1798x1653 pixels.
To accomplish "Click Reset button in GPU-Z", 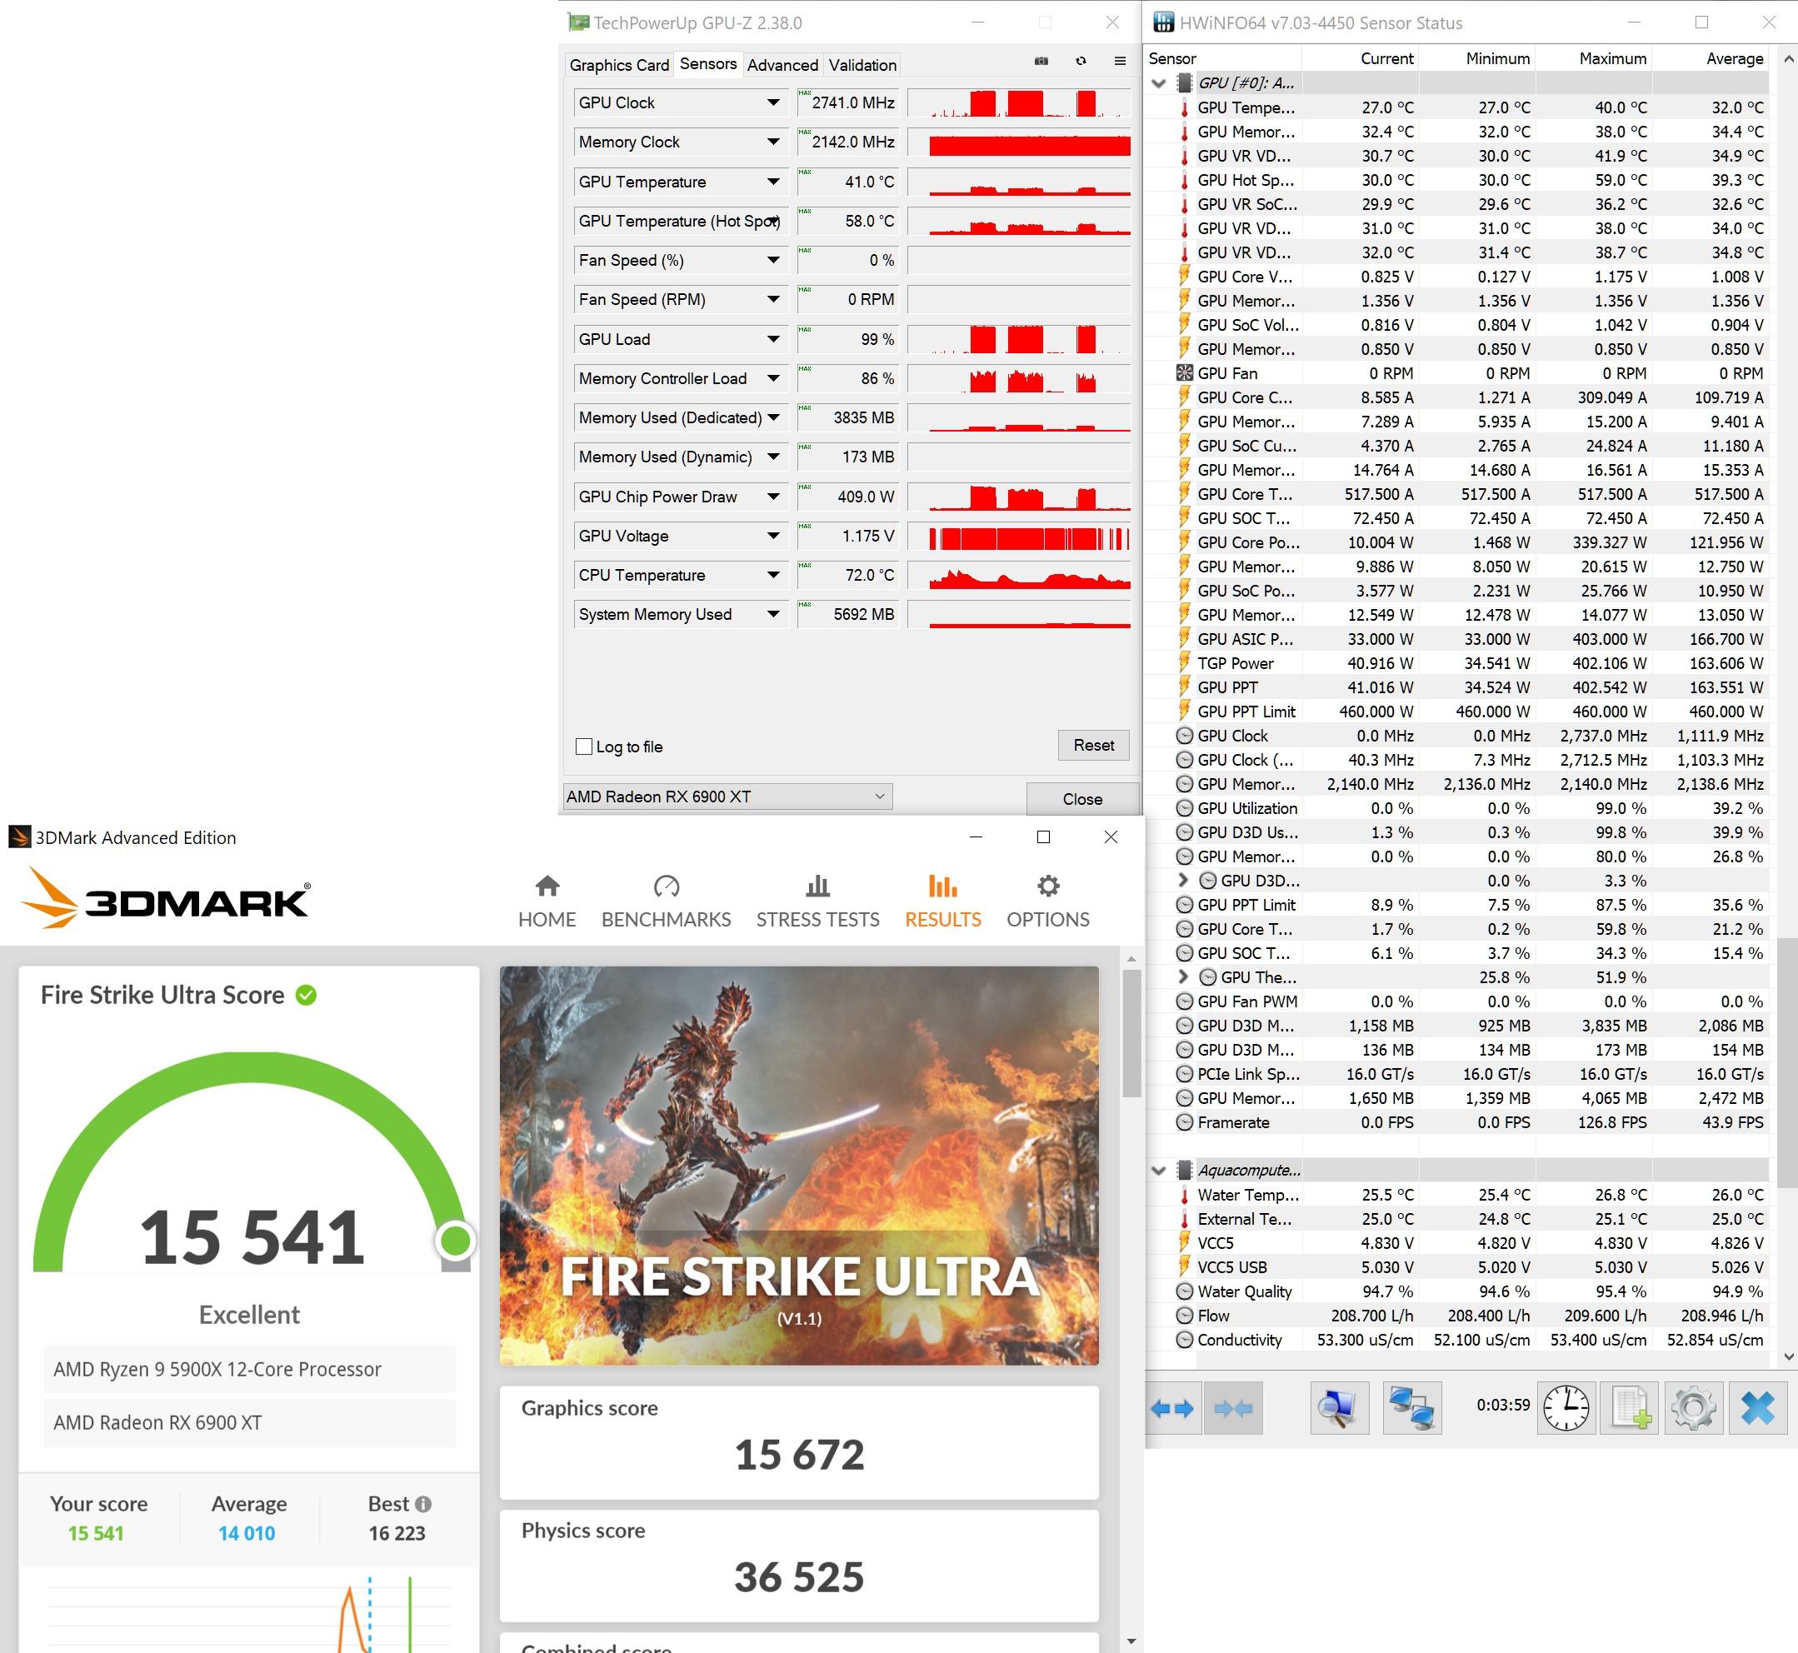I will (1093, 745).
